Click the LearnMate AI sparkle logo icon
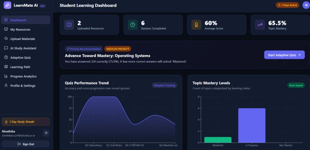The width and height of the screenshot is (310, 150). (7, 5)
